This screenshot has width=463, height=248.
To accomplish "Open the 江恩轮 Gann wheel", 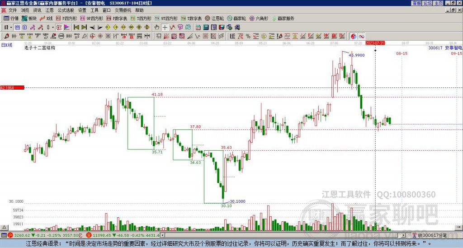I will [214, 18].
